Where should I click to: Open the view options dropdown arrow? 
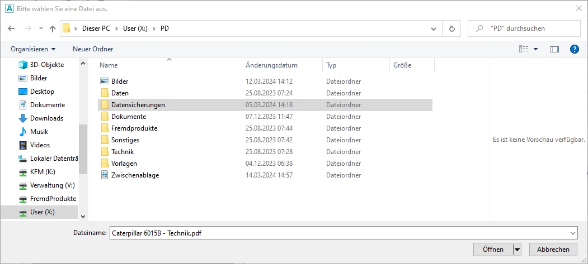click(x=535, y=49)
